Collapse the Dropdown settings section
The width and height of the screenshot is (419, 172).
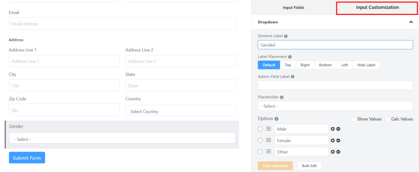coord(411,22)
